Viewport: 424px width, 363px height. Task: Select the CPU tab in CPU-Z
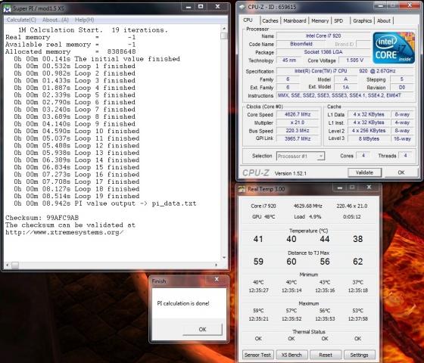[x=248, y=20]
